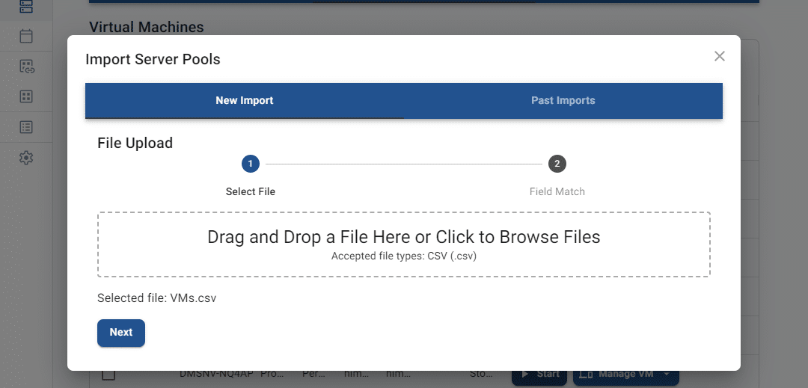This screenshot has width=808, height=388.
Task: Click the Select File step label
Action: coord(251,191)
